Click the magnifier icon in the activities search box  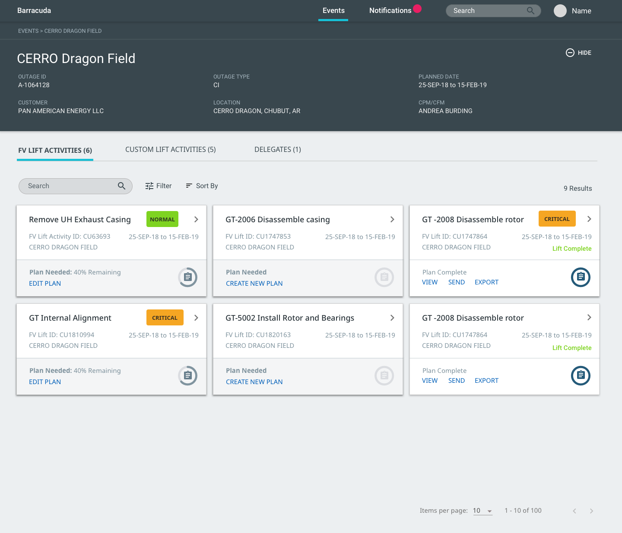pyautogui.click(x=122, y=186)
